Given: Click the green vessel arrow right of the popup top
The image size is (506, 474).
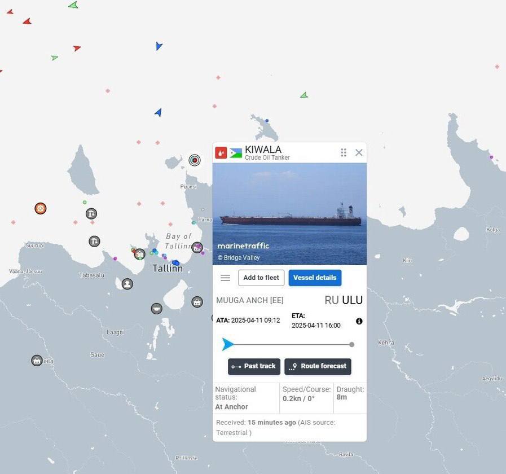Looking at the screenshot, I should coord(304,95).
